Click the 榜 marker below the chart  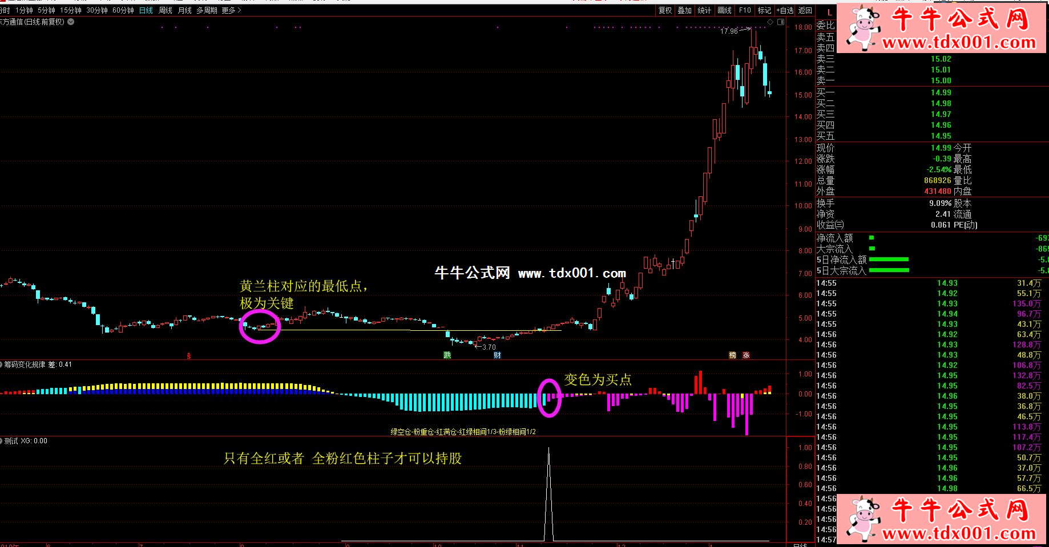[732, 355]
